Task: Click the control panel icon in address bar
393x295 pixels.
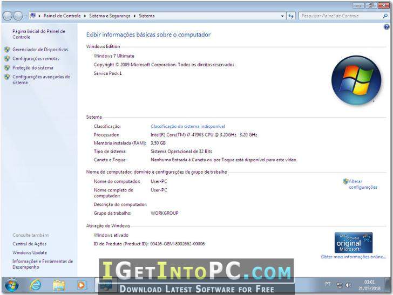Action: (32, 16)
